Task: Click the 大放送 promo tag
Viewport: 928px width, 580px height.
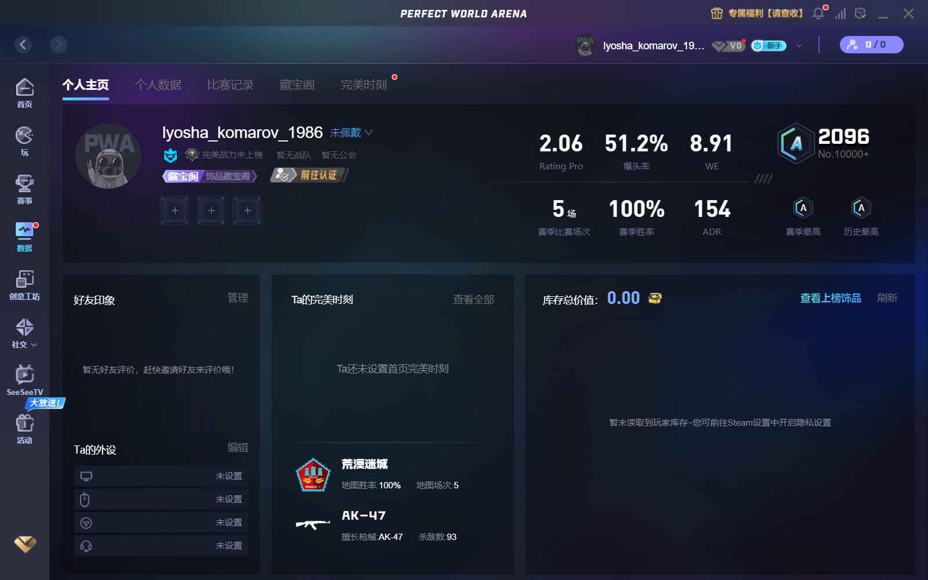Action: click(x=45, y=403)
